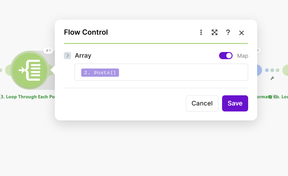Click the dotted connector between modules

(x=272, y=70)
